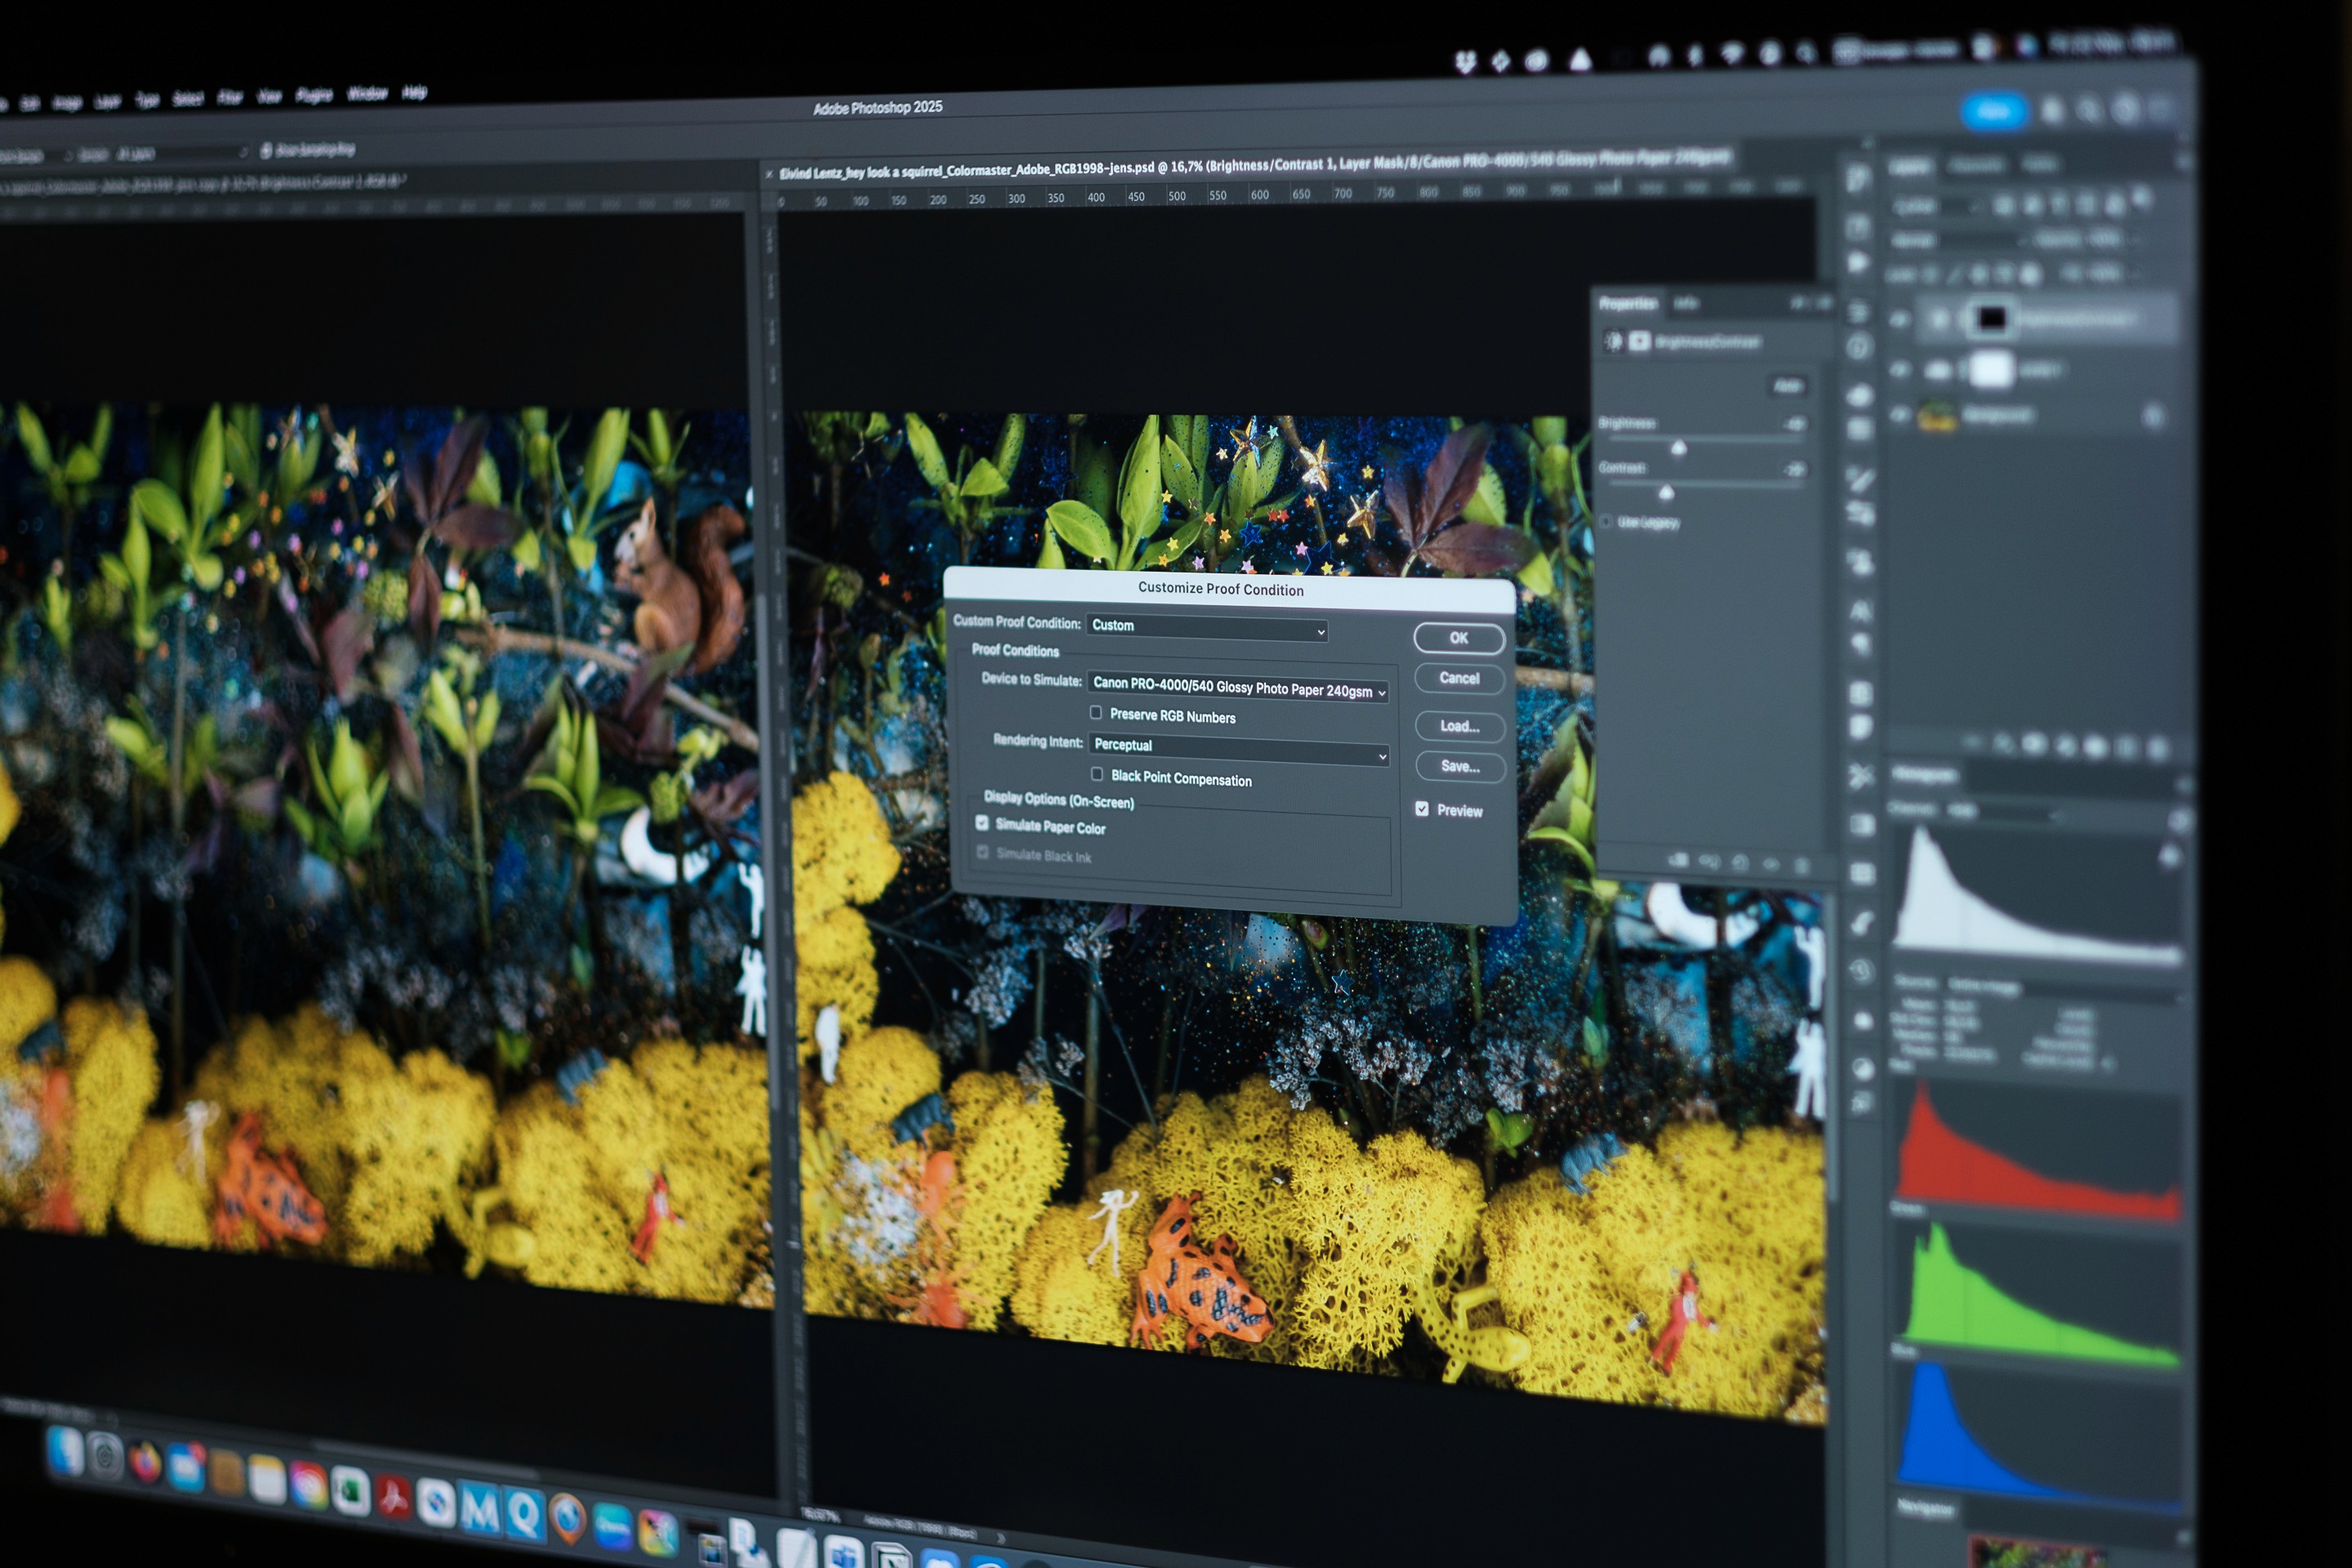Enable Black Point Compensation checkbox

click(1097, 774)
